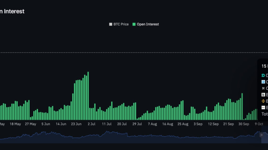268x150 pixels.
Task: Click the '20 Jul' axis label
Action: [x=122, y=124]
